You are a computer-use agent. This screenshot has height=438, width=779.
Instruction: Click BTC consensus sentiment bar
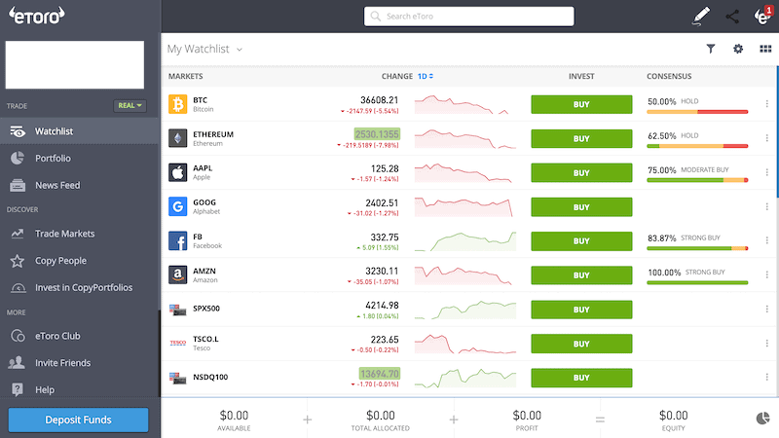point(697,112)
